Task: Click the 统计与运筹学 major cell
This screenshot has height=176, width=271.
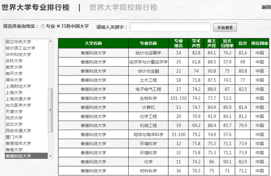Action: click(x=148, y=53)
